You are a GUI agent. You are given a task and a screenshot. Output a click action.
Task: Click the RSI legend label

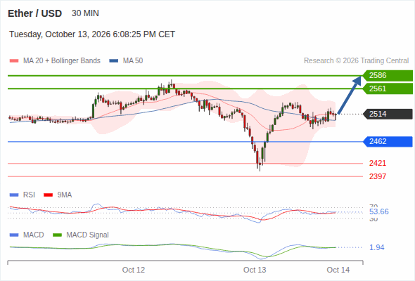click(29, 195)
